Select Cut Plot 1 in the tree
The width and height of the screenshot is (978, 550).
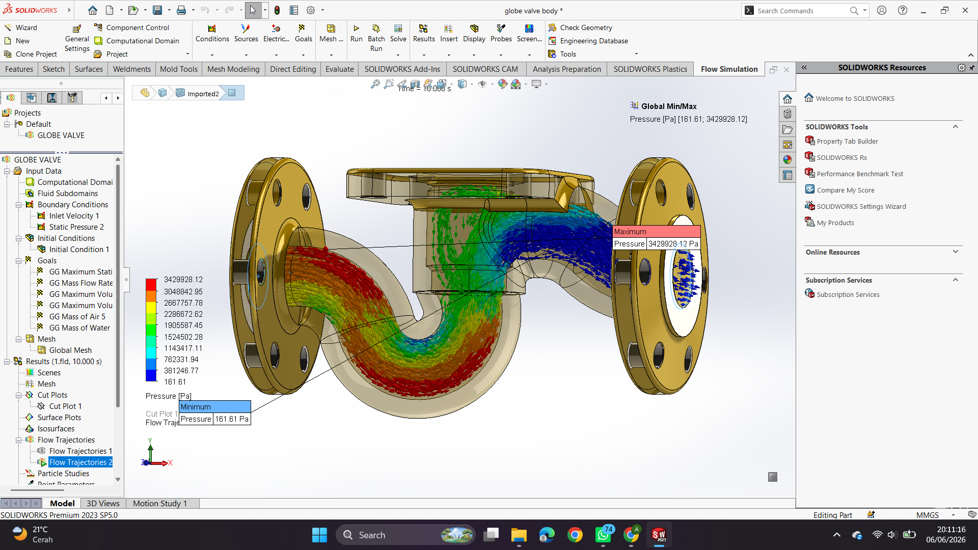coord(65,406)
